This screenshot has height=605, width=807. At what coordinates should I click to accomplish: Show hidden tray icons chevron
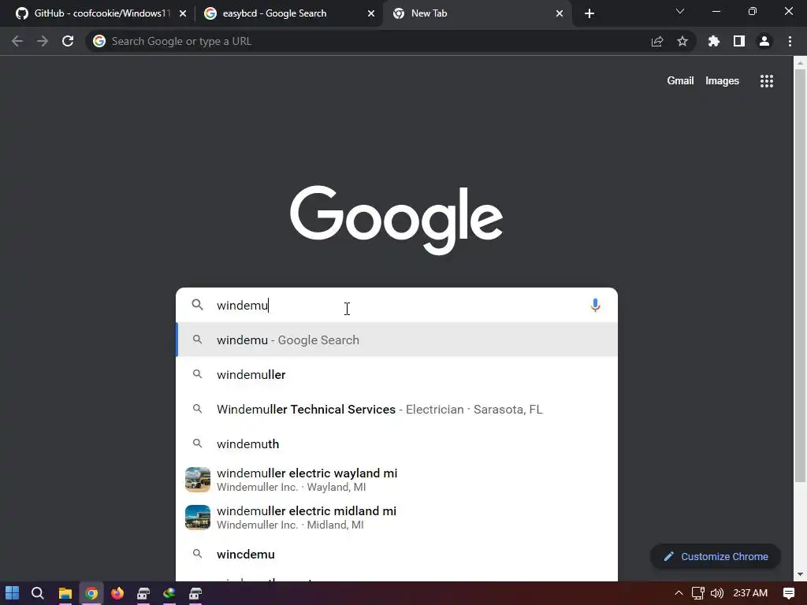tap(679, 593)
